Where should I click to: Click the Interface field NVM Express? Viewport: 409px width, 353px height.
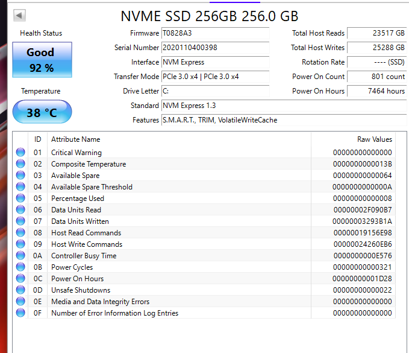click(x=215, y=62)
